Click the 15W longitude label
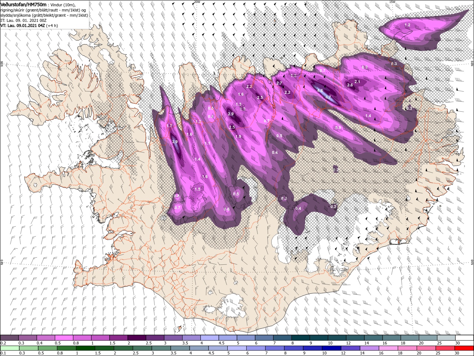The height and width of the screenshot is (356, 474). click(392, 2)
